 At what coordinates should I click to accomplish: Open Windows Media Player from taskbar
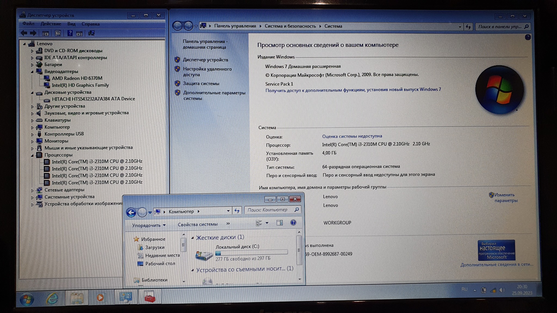(x=100, y=298)
